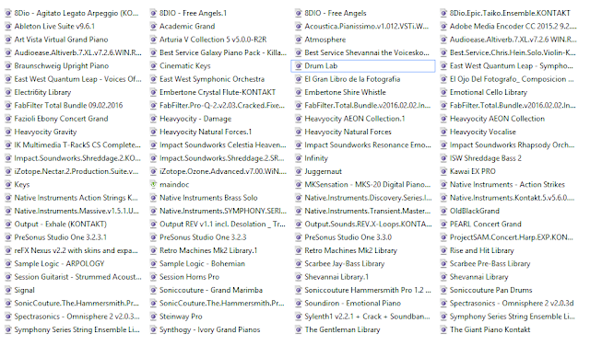Click the icon beside Juggernaut
590x346 pixels.
click(x=299, y=171)
